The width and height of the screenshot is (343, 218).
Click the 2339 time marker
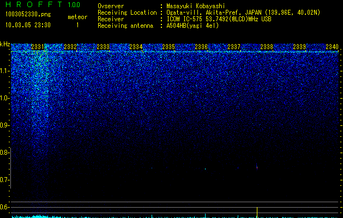299,46
